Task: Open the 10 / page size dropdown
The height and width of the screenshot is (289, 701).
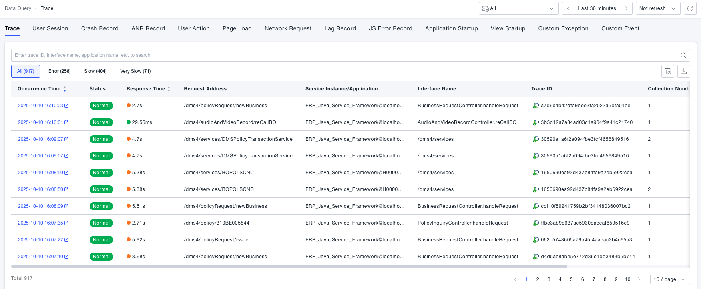Action: (x=670, y=279)
